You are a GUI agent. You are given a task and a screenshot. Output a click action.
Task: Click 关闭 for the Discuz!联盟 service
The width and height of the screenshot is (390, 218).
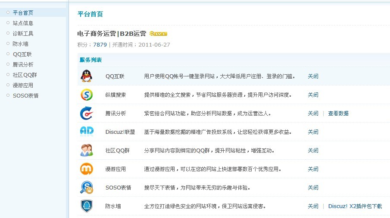(313, 132)
